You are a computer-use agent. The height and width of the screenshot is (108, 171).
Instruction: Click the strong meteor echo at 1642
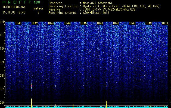[x=32, y=86]
